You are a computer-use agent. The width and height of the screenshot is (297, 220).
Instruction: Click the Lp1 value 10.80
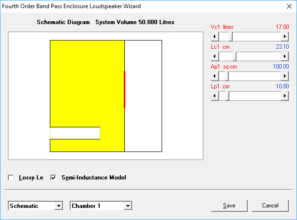click(282, 86)
